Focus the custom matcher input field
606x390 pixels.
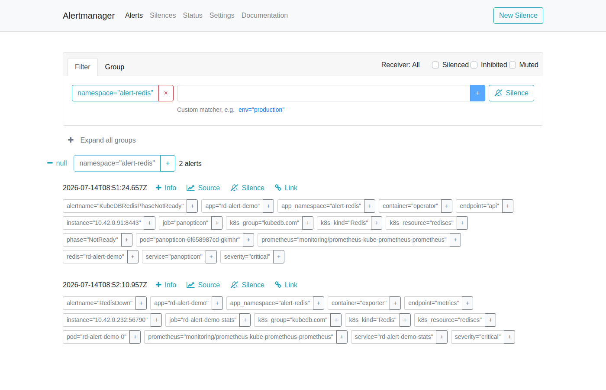[x=324, y=93]
